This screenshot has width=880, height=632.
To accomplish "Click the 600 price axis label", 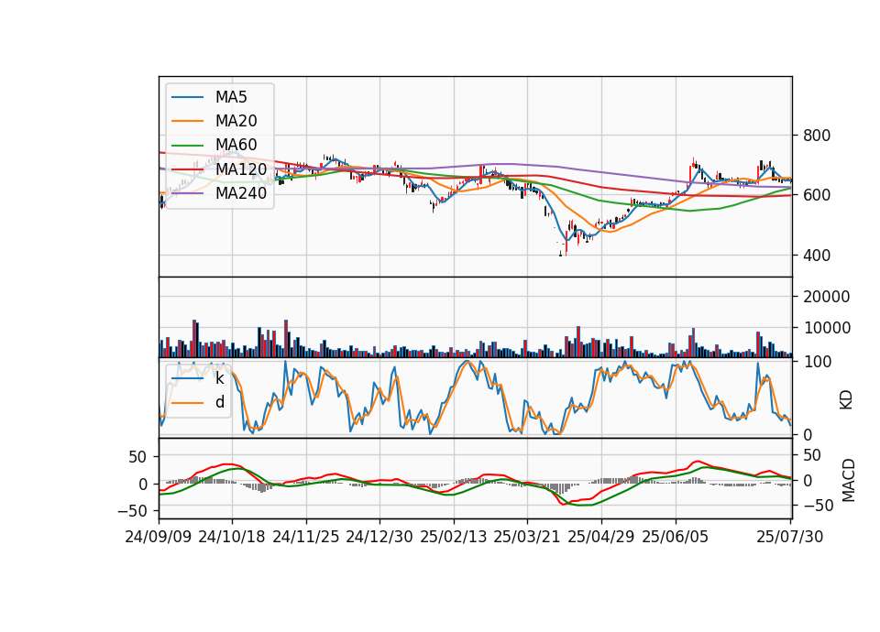I will coord(817,195).
